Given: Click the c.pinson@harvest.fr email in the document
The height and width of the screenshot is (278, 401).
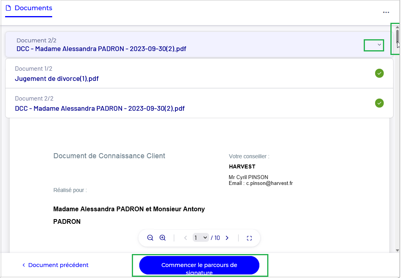Looking at the screenshot, I should pyautogui.click(x=269, y=183).
